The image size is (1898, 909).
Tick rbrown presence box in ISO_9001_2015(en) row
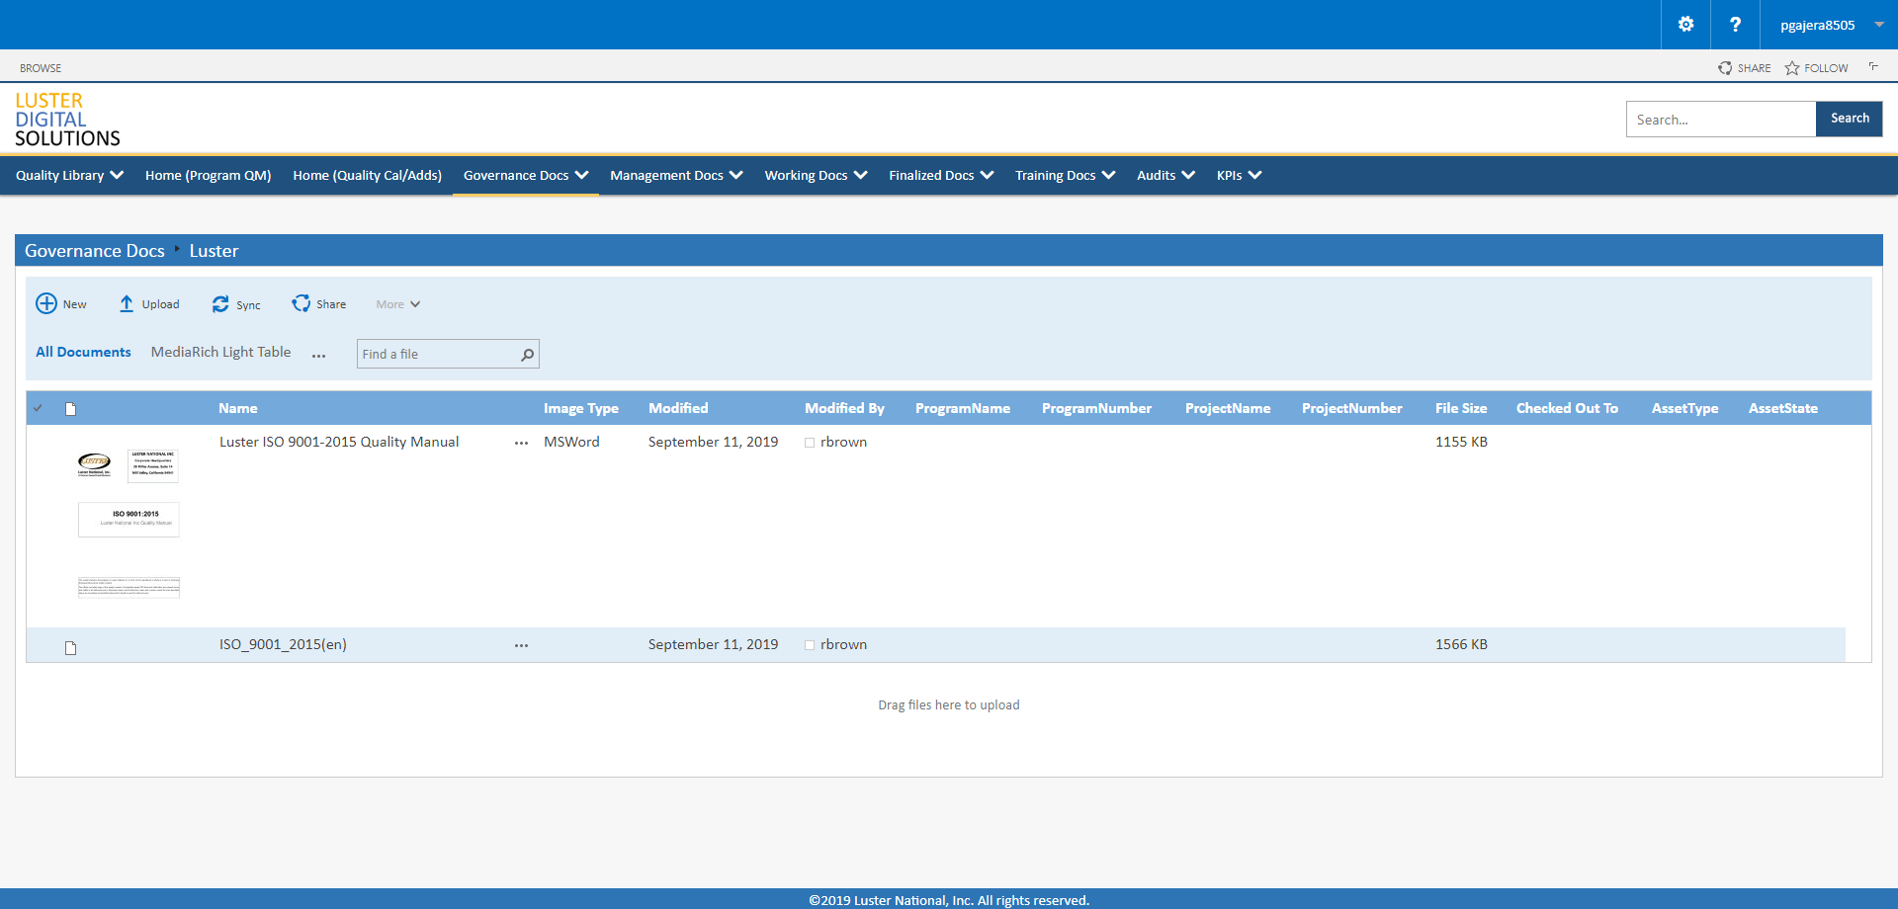tap(810, 645)
